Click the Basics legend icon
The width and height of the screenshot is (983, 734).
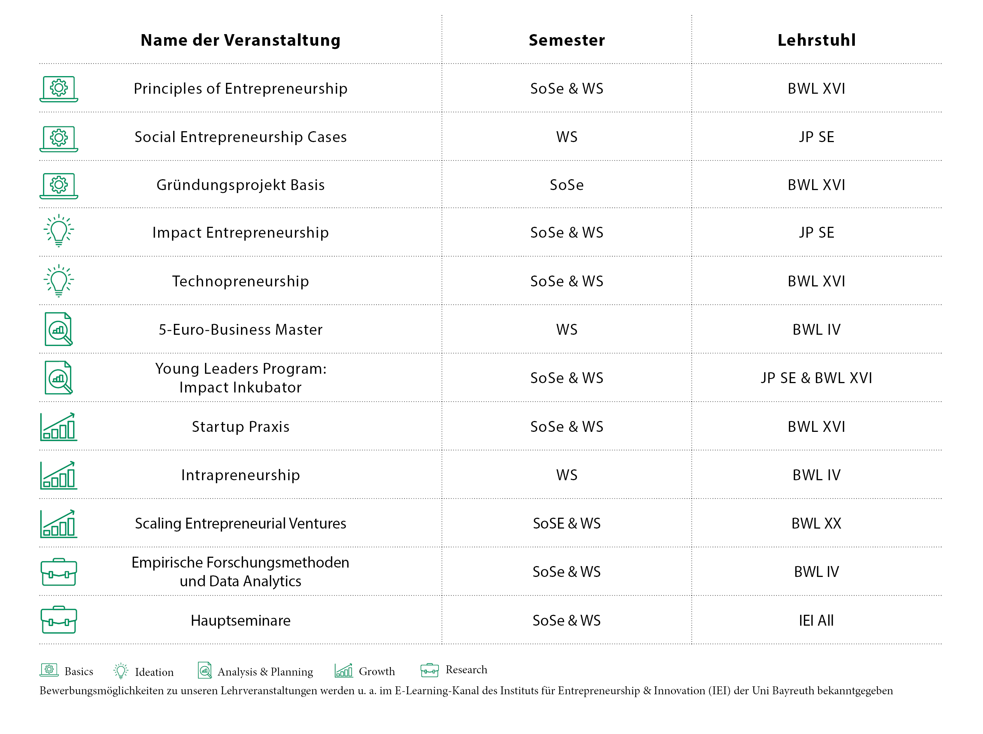click(x=49, y=670)
